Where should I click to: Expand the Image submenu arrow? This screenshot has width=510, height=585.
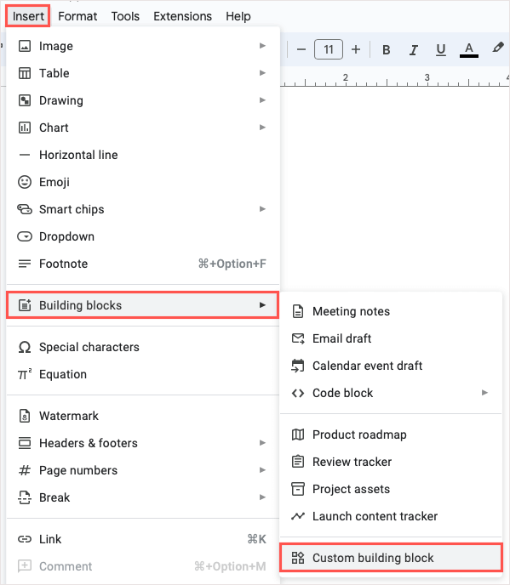coord(262,46)
